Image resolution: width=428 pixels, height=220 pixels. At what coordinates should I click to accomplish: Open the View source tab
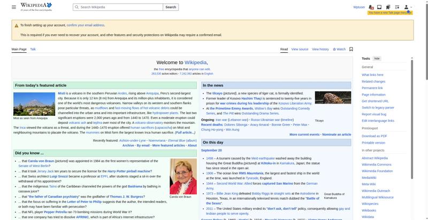click(300, 49)
